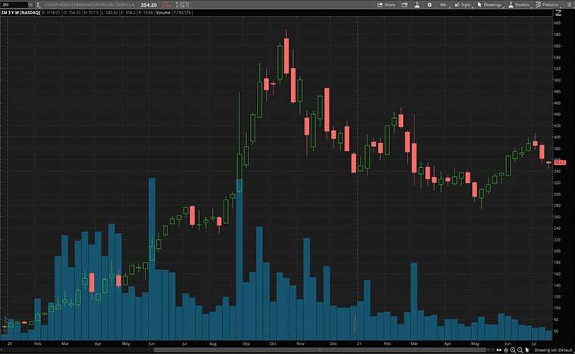Click the ZM symbol input field

[x=14, y=5]
